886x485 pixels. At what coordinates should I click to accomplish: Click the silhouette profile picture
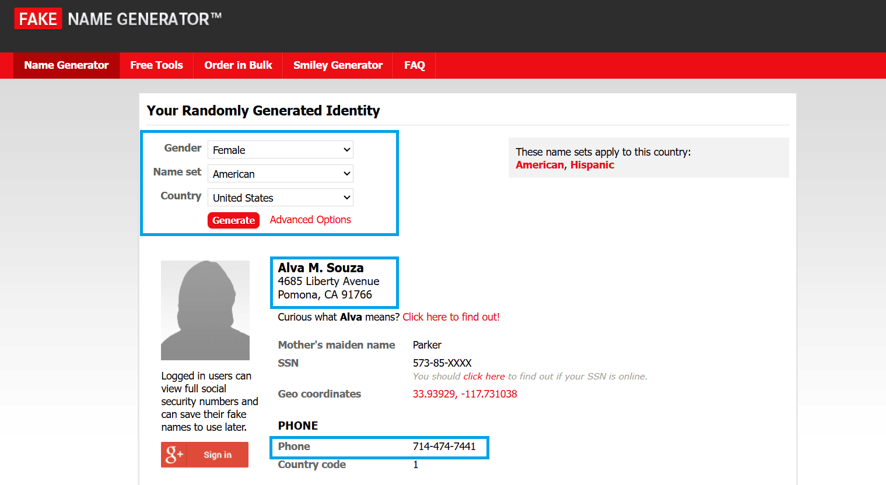[x=205, y=310]
